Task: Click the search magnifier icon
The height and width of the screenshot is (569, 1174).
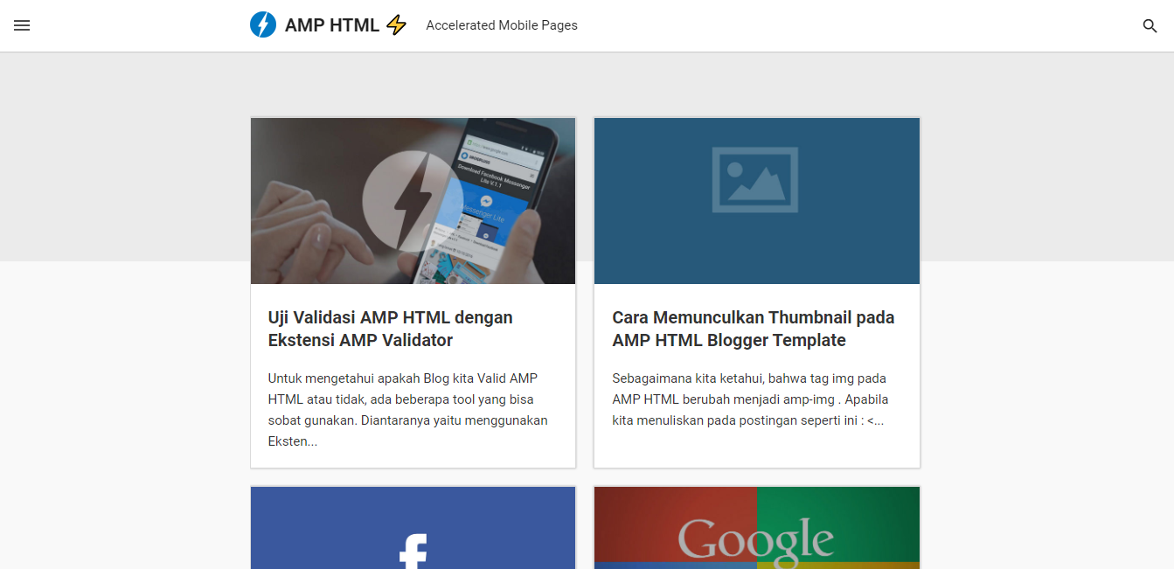Action: point(1150,26)
